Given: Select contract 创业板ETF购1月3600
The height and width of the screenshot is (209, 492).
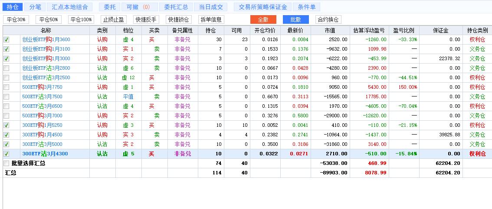Looking at the screenshot, I should (46, 40).
